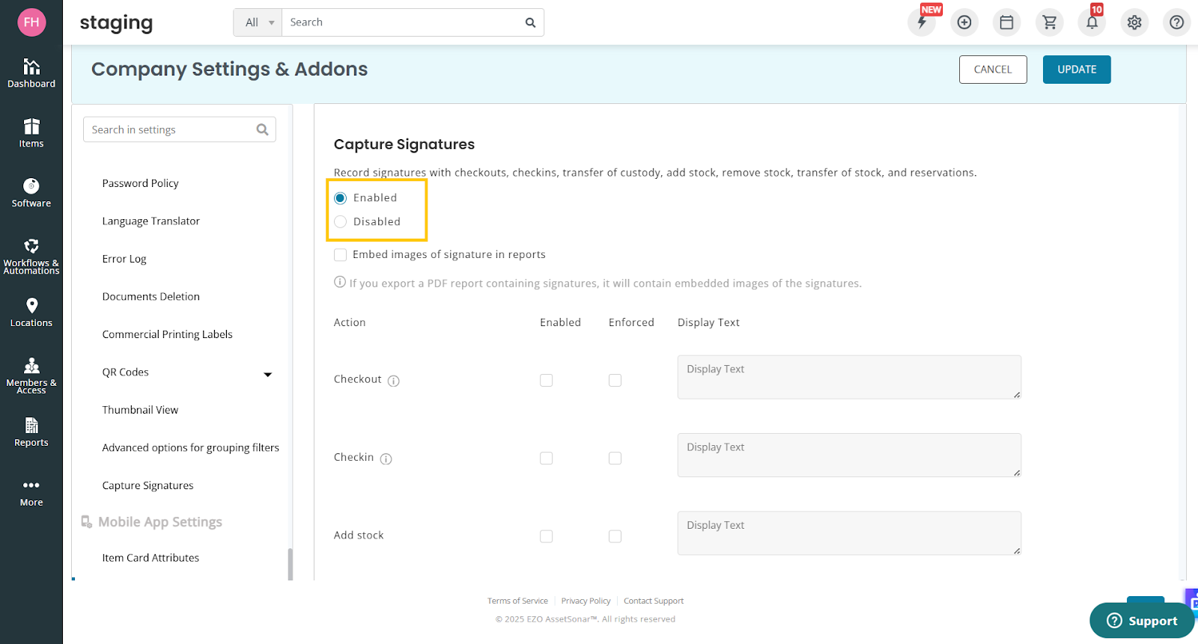Select Capture Signatures in settings list
This screenshot has width=1198, height=644.
(148, 485)
